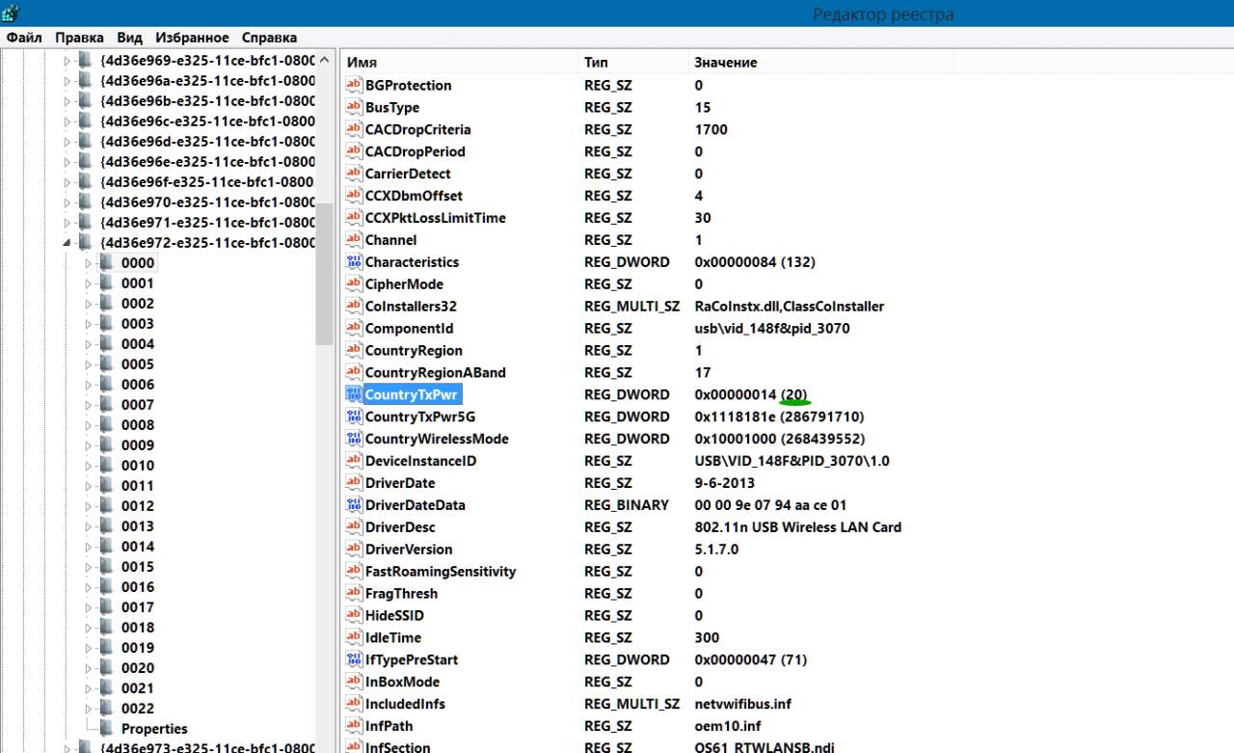Select the CCXPktLossLimitTime value name

click(436, 218)
